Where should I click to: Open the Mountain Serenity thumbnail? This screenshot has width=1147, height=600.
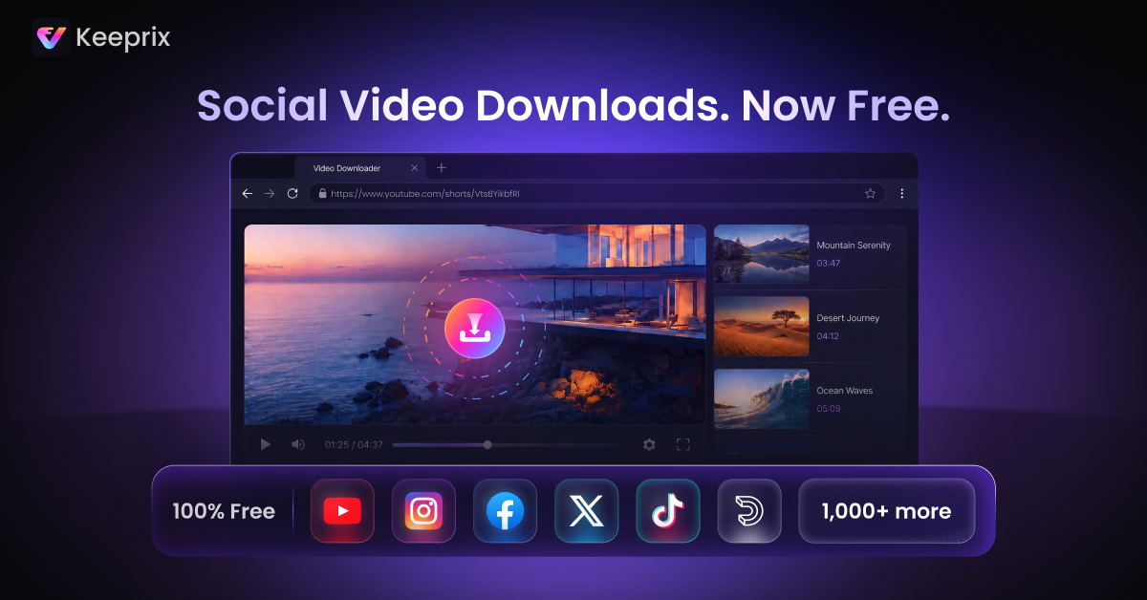[762, 254]
